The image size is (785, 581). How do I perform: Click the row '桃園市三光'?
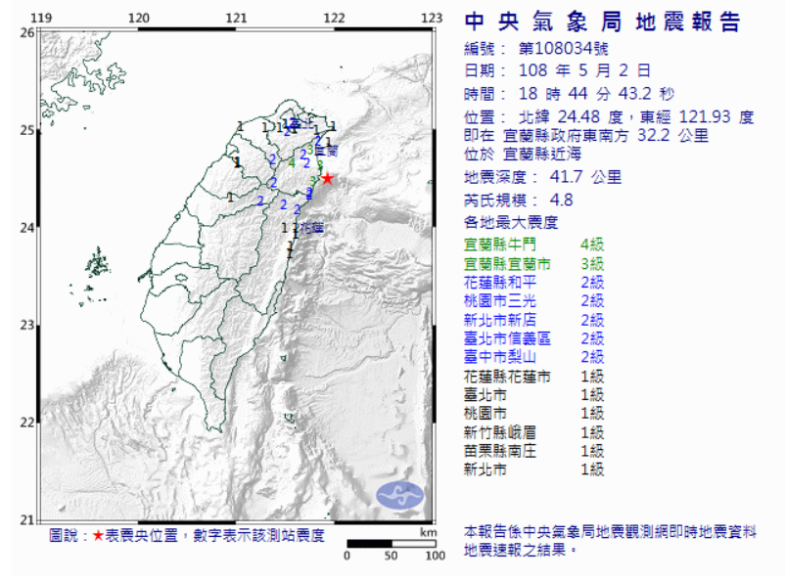534,300
